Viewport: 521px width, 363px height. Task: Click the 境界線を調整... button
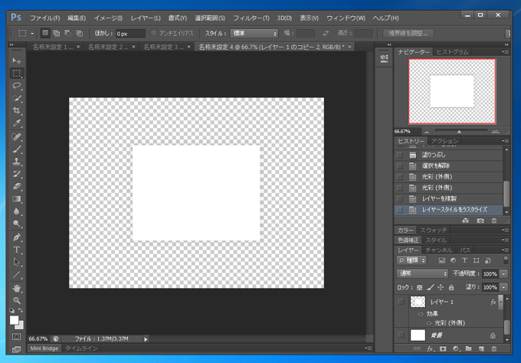(x=408, y=34)
